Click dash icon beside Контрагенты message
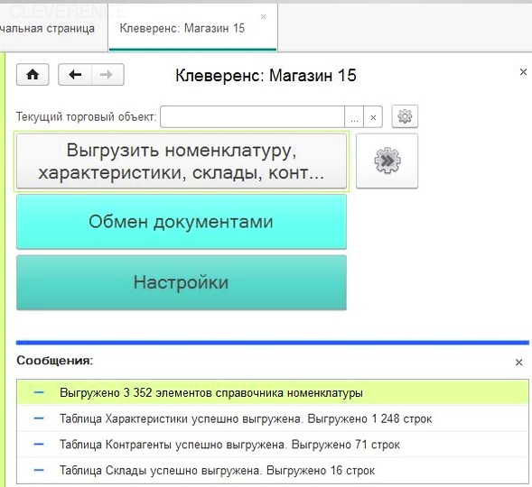The height and width of the screenshot is (487, 532). point(39,445)
